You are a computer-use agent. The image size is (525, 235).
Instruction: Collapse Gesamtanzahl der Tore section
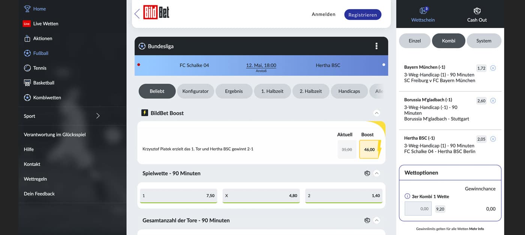click(x=377, y=220)
